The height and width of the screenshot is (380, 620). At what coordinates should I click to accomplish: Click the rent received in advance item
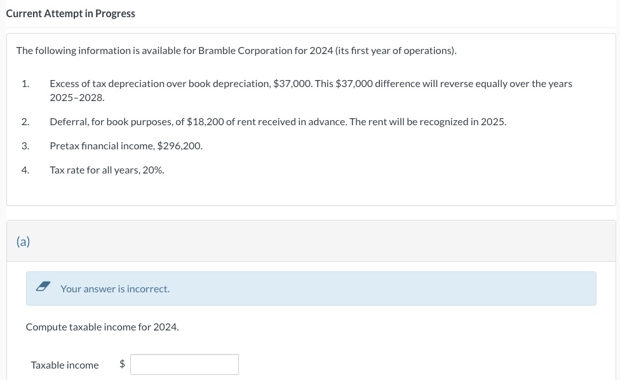(278, 121)
